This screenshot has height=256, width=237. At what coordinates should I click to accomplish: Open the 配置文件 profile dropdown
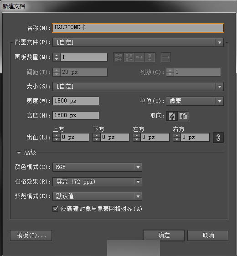(x=138, y=42)
